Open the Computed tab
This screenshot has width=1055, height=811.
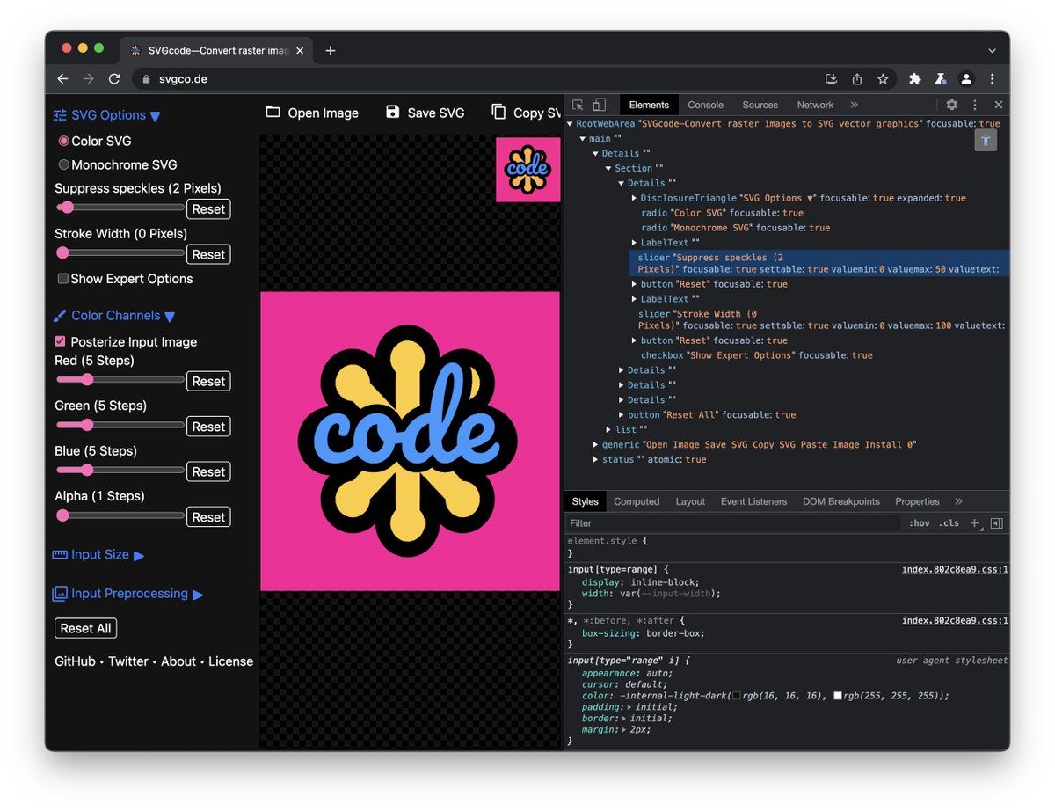point(637,501)
